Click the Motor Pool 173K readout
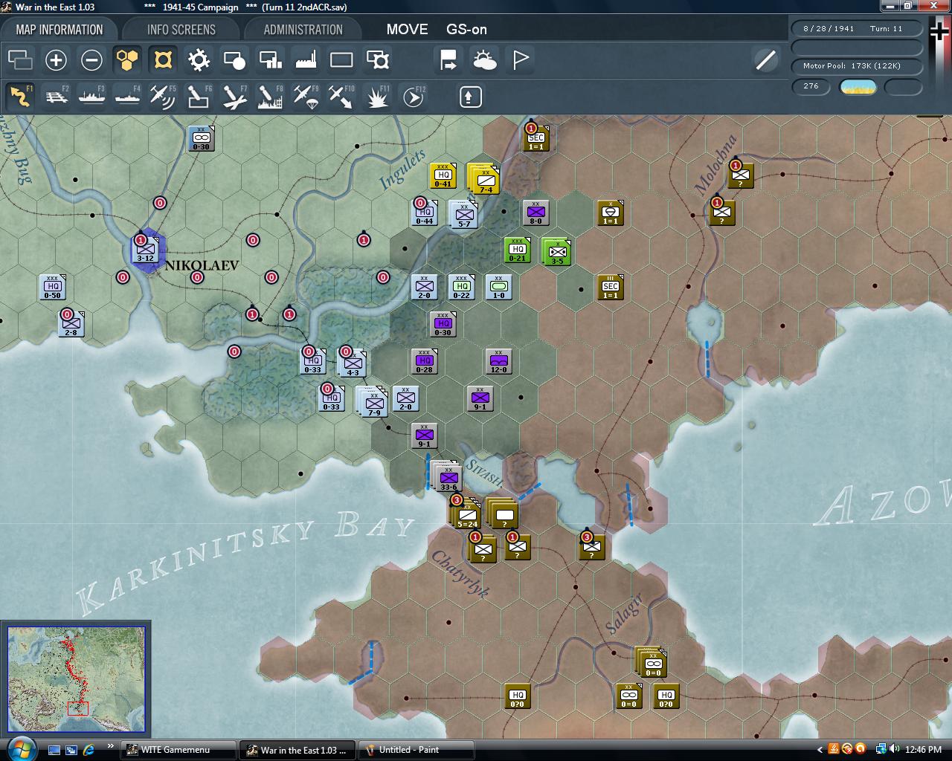 [x=856, y=66]
